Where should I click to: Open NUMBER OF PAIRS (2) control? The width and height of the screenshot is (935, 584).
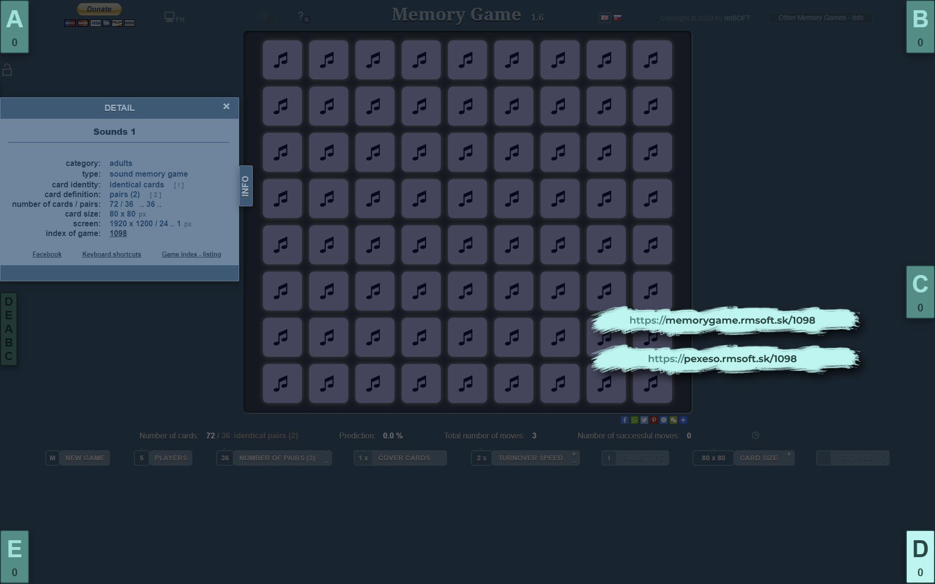(x=282, y=458)
